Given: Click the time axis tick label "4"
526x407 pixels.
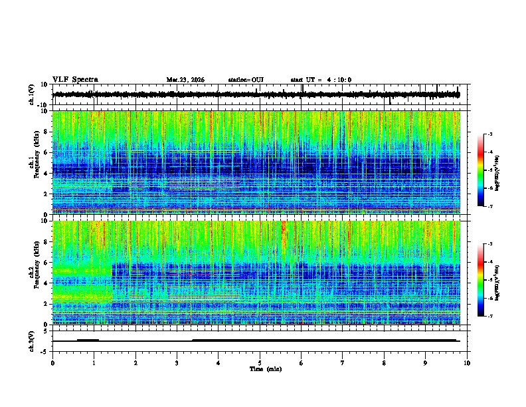Looking at the screenshot, I should coord(219,363).
